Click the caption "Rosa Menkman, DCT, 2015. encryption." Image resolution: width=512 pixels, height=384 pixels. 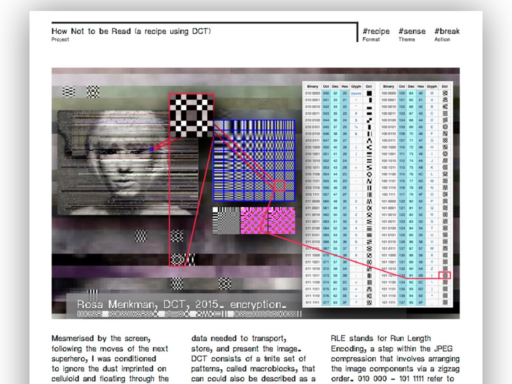181,304
